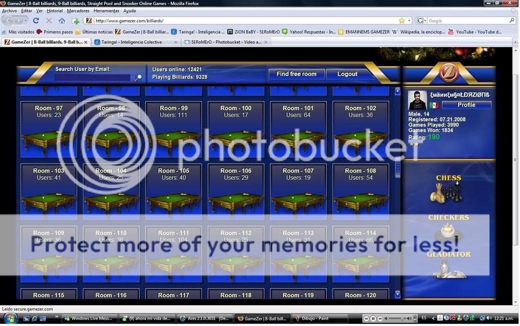Open the Ayuda menu
The width and height of the screenshot is (520, 326).
129,11
